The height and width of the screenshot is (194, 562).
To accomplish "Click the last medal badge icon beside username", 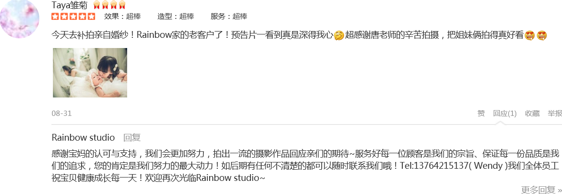I will pos(122,5).
